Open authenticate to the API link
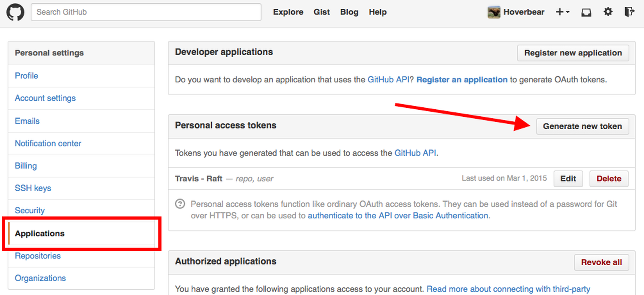644x295 pixels. 398,216
